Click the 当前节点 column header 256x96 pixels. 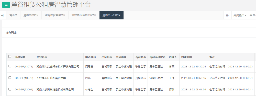(141, 57)
